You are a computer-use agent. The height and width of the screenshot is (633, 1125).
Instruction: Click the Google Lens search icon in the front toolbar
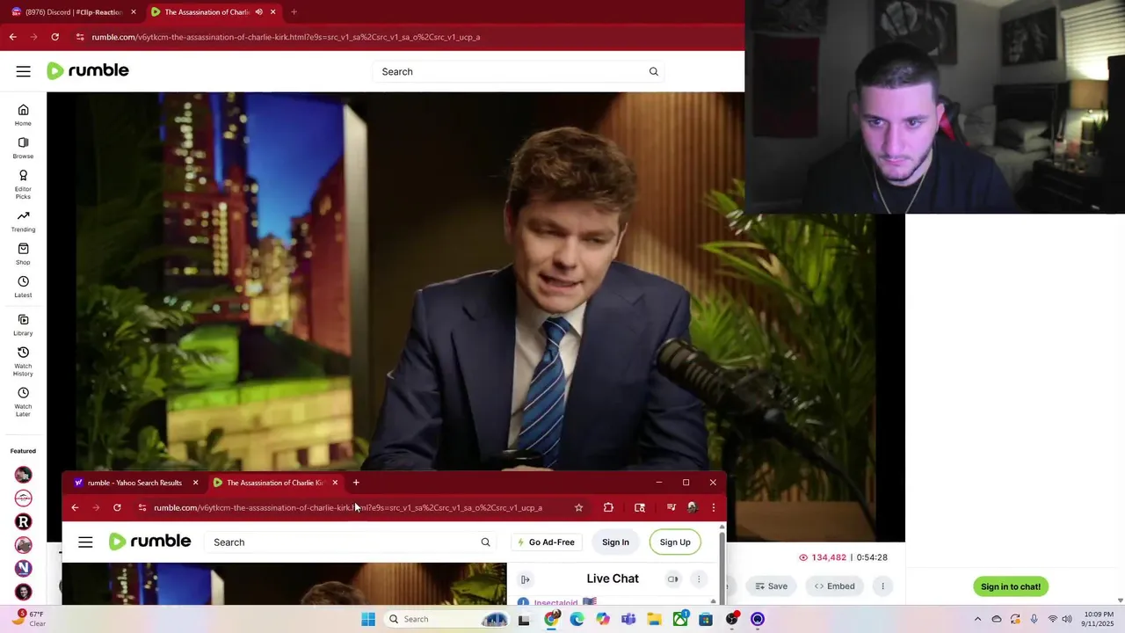coord(640,507)
